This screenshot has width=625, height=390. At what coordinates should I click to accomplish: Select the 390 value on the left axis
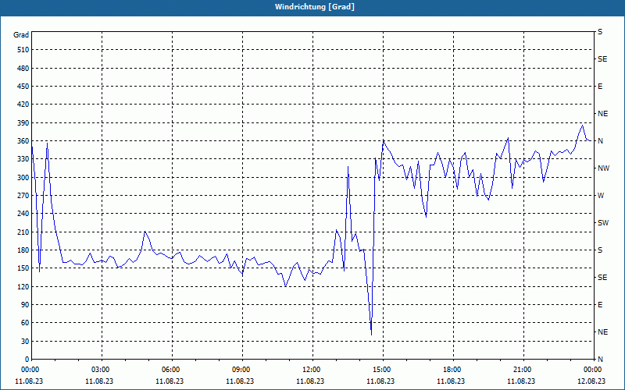point(23,123)
